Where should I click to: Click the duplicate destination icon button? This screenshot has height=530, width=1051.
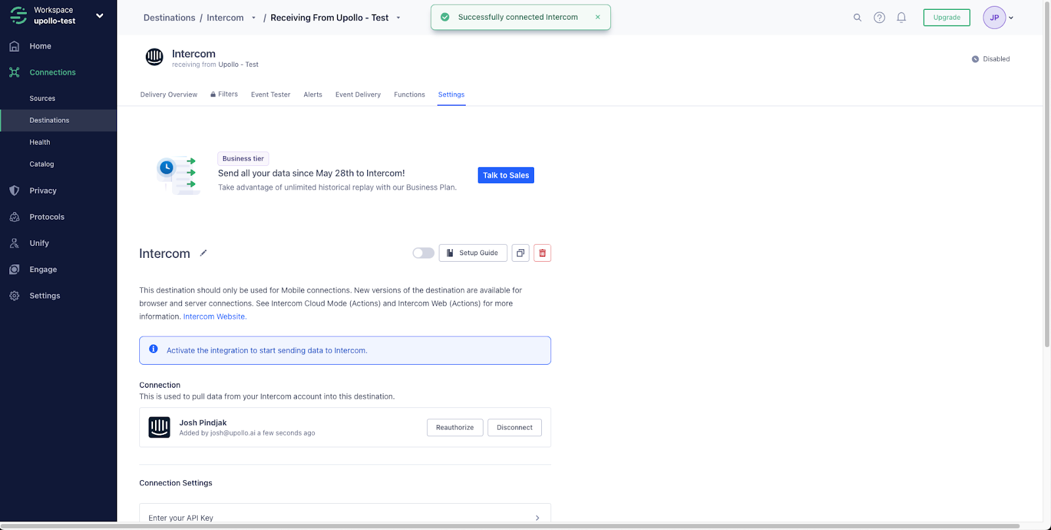[520, 253]
